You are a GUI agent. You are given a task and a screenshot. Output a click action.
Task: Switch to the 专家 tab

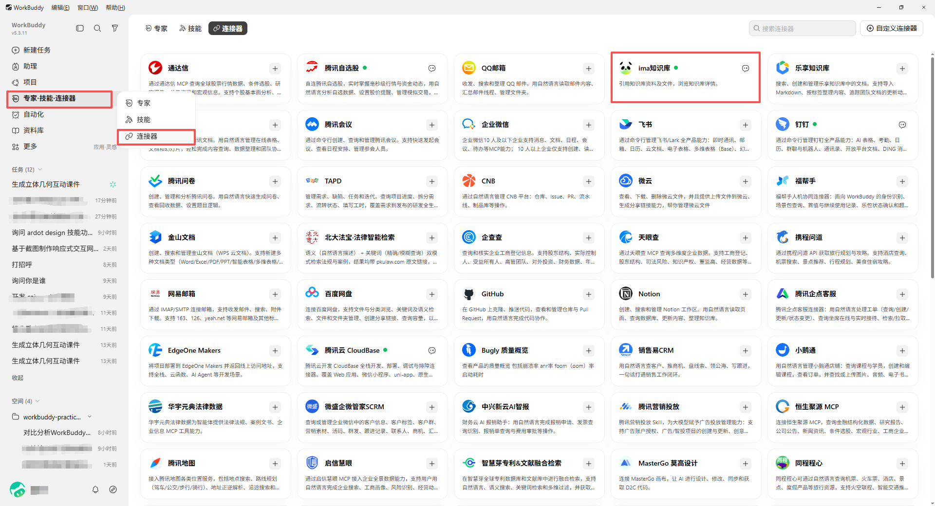click(156, 29)
